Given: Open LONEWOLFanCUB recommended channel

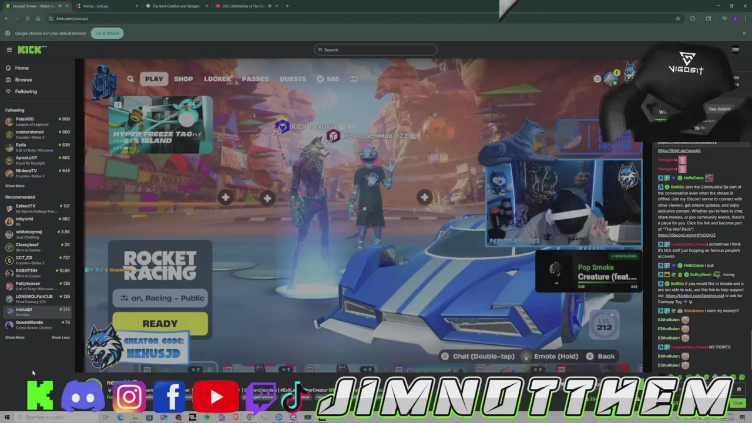Looking at the screenshot, I should (x=37, y=299).
